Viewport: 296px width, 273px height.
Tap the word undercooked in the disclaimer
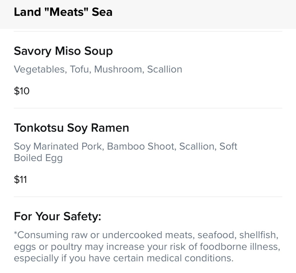click(x=132, y=235)
